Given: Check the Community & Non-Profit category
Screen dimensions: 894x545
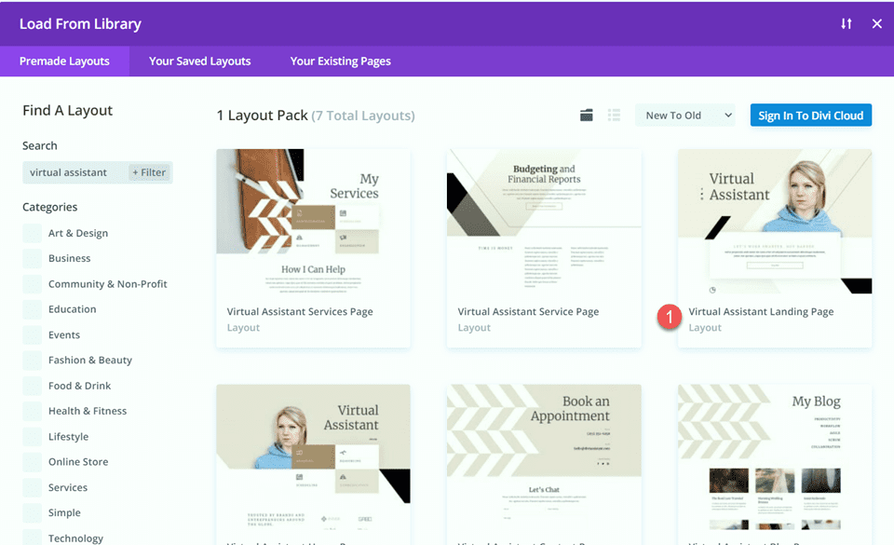Looking at the screenshot, I should [x=32, y=284].
